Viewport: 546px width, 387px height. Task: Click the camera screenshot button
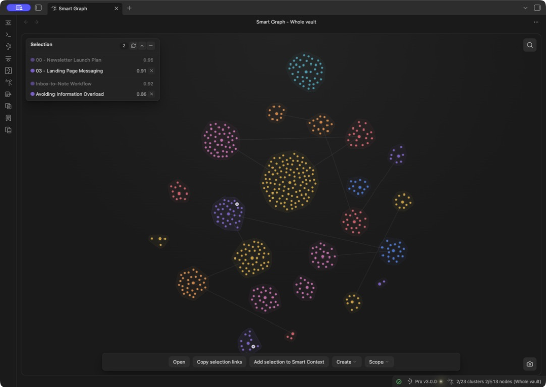click(530, 364)
